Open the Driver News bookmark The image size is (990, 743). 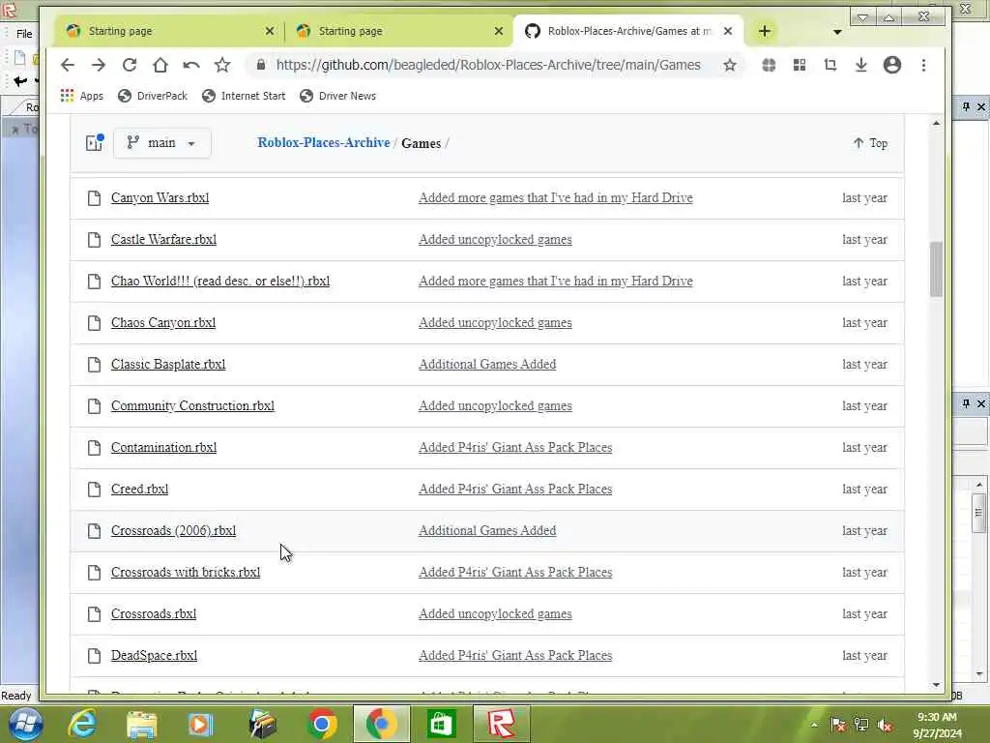click(337, 96)
